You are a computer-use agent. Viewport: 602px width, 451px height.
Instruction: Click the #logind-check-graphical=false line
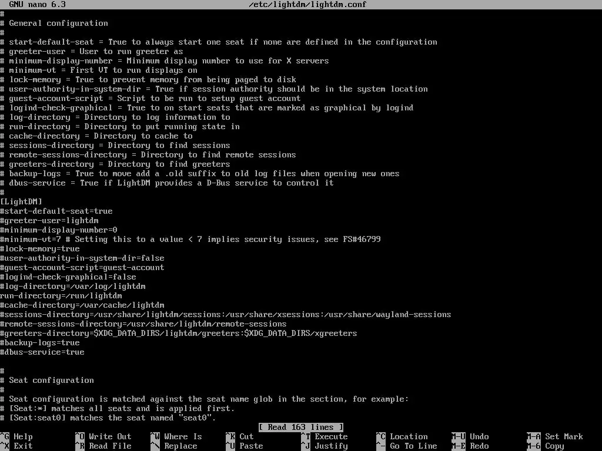[68, 277]
